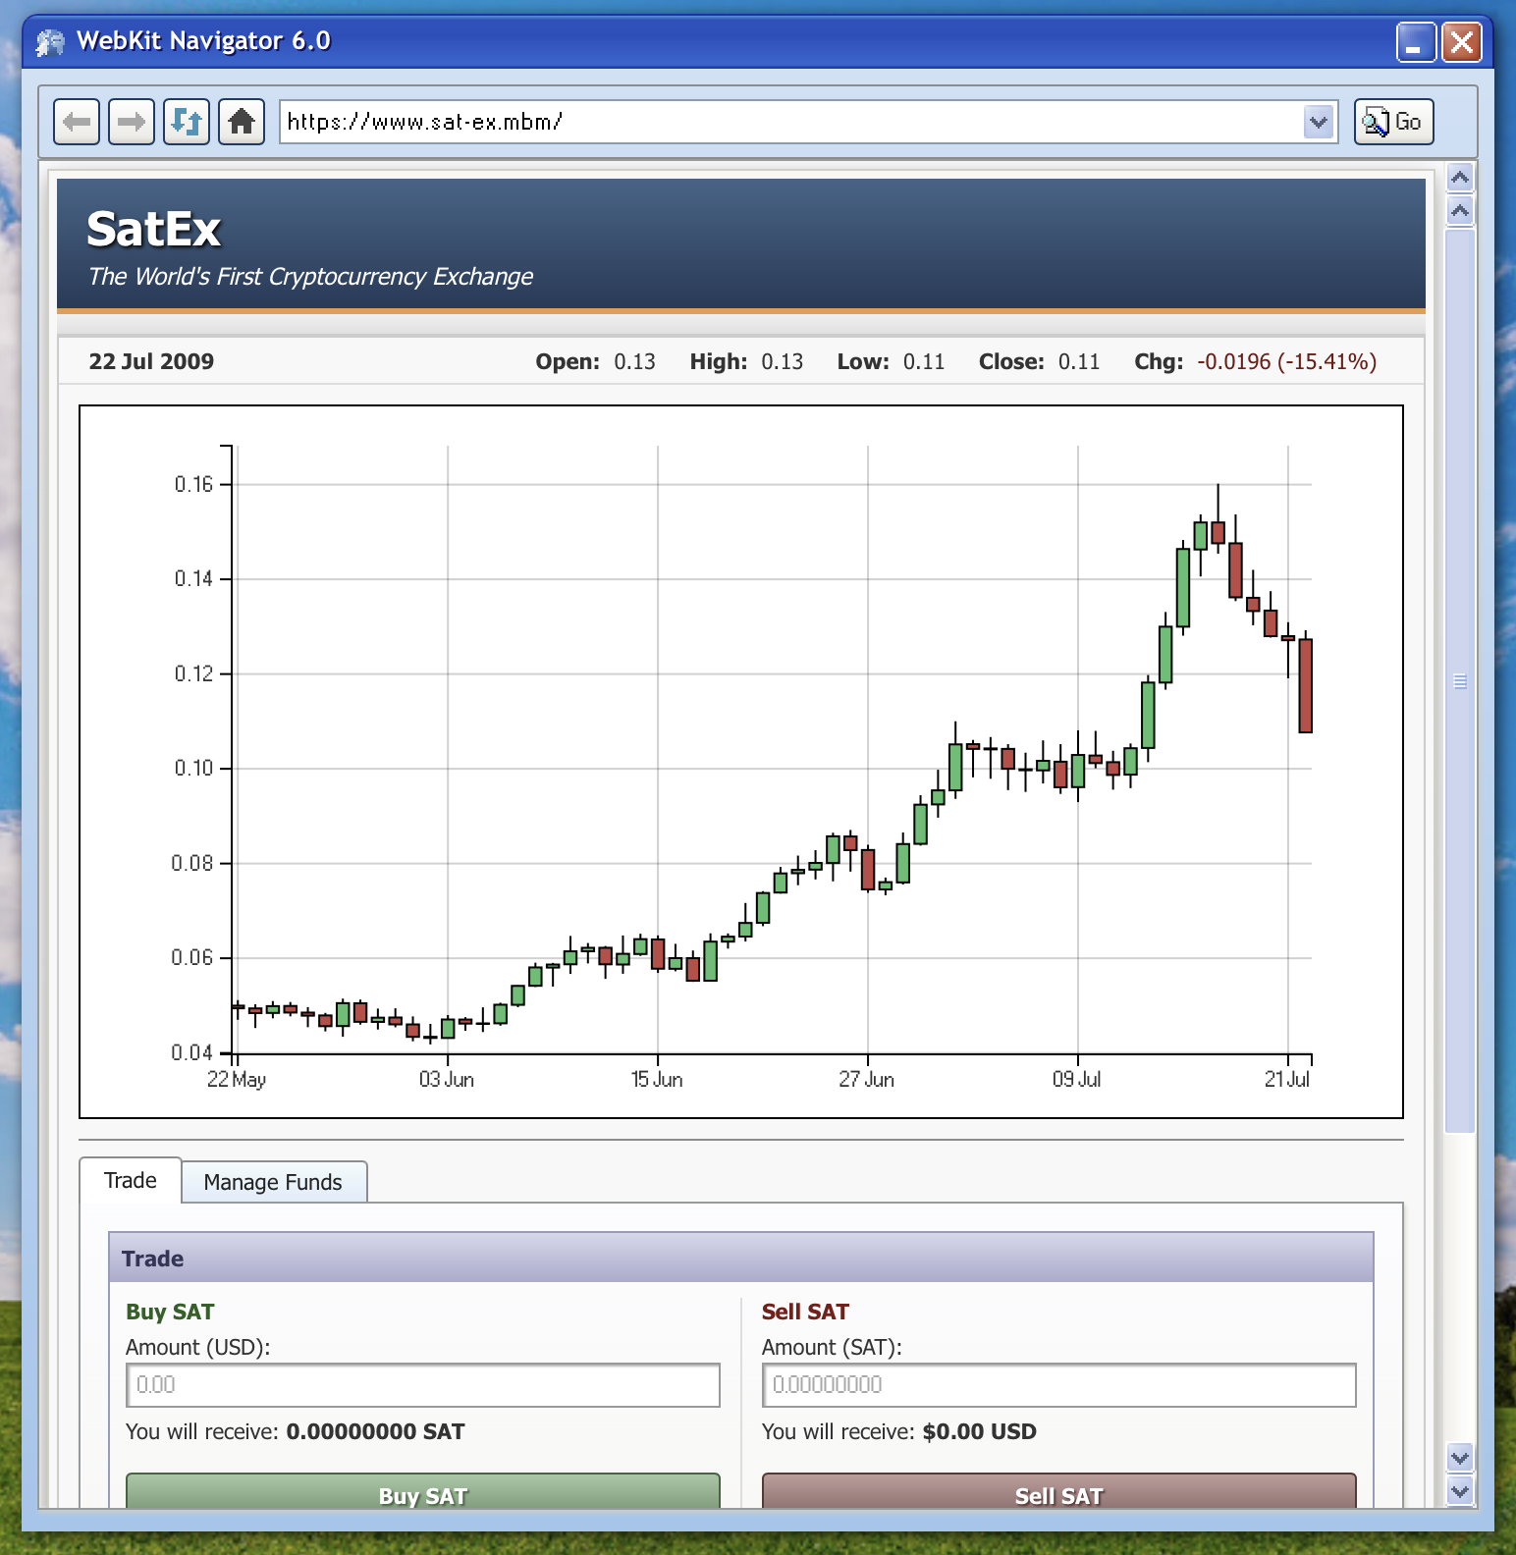Switch to the Manage Funds tab
Image resolution: width=1516 pixels, height=1555 pixels.
[273, 1182]
